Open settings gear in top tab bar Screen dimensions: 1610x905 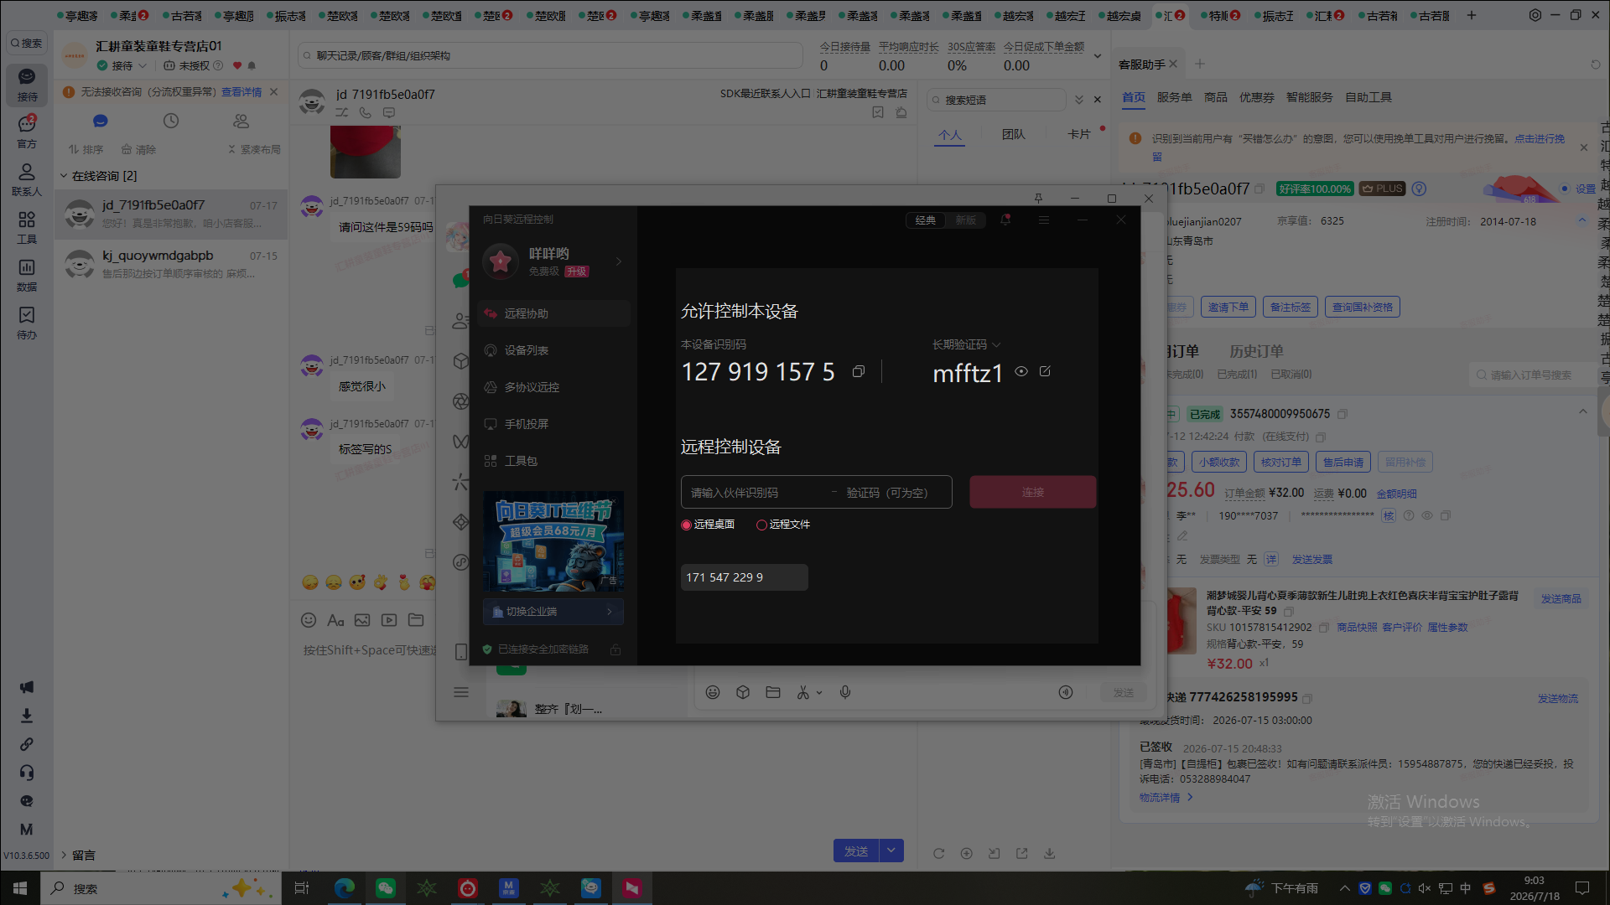coord(1535,15)
